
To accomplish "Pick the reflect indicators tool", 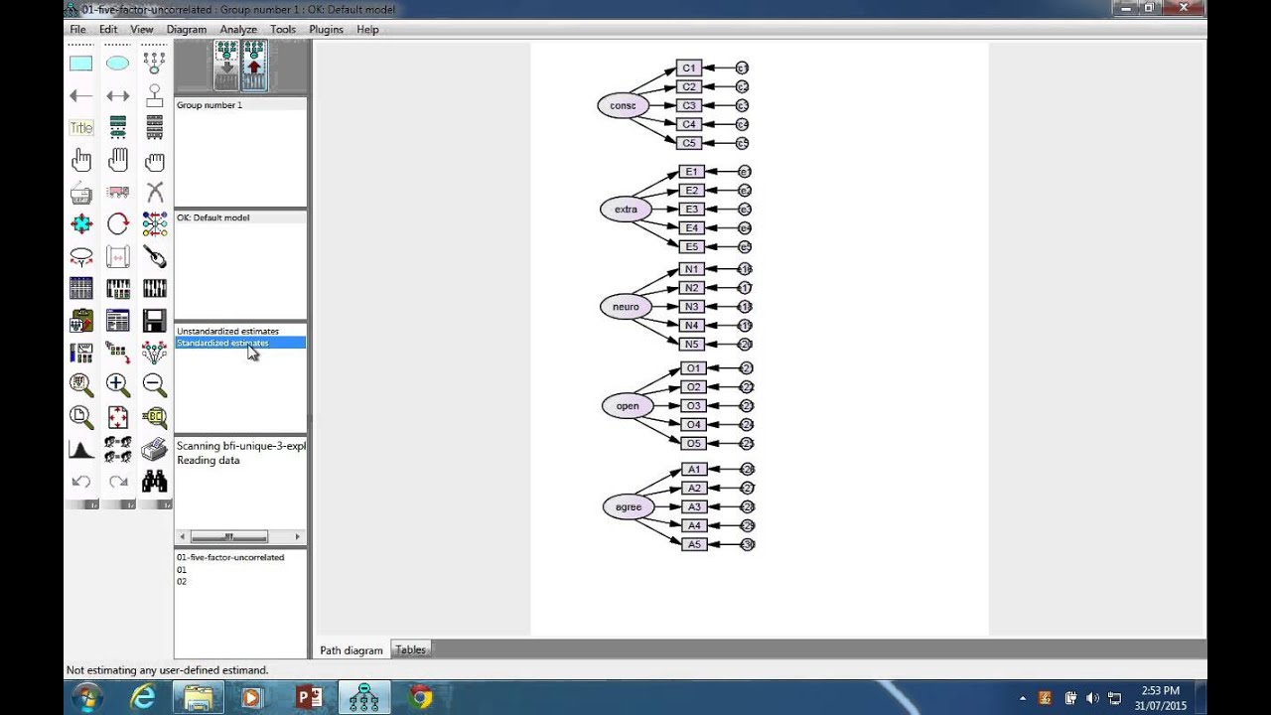I will pyautogui.click(x=154, y=224).
